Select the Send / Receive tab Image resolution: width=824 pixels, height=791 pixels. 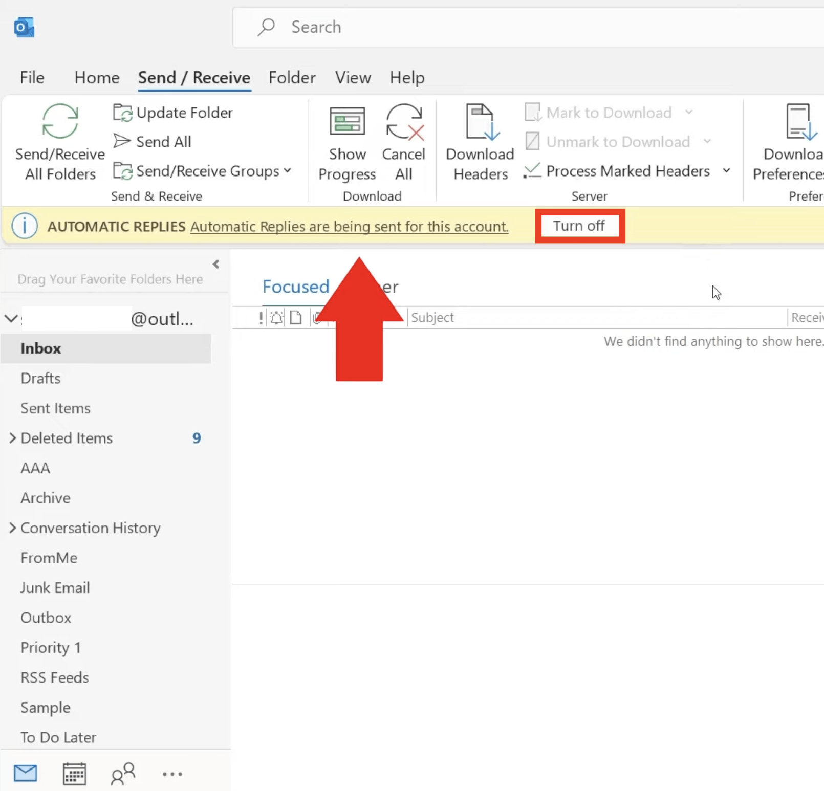click(194, 78)
